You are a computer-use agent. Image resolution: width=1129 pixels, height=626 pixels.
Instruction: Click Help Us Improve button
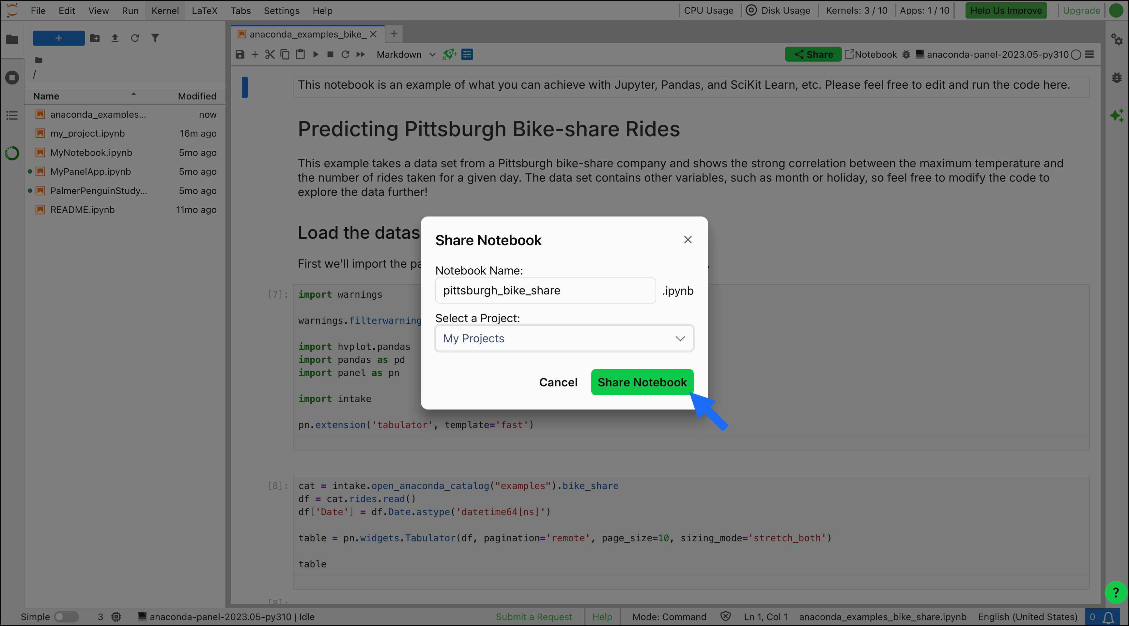click(x=1006, y=10)
